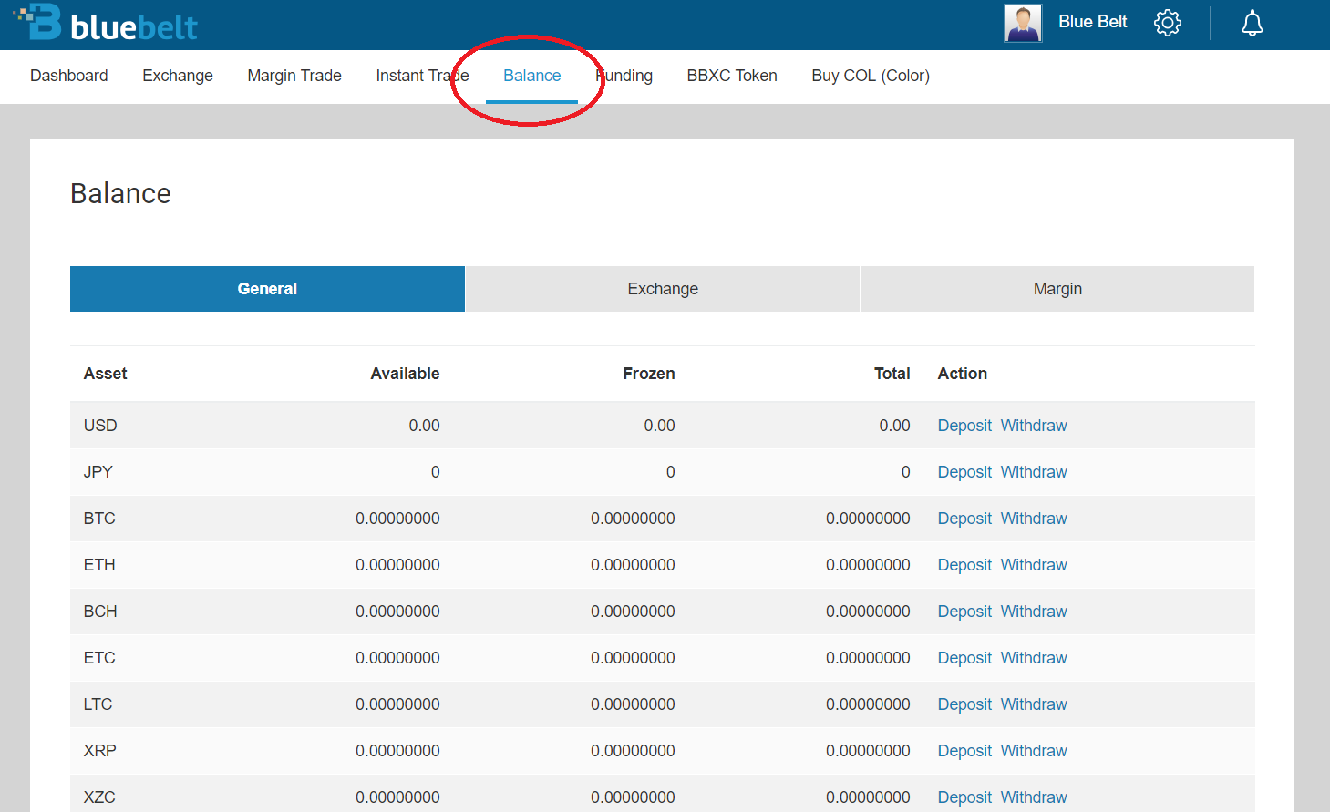Image resolution: width=1330 pixels, height=812 pixels.
Task: Switch to the Exchange balance tab
Action: pos(663,289)
